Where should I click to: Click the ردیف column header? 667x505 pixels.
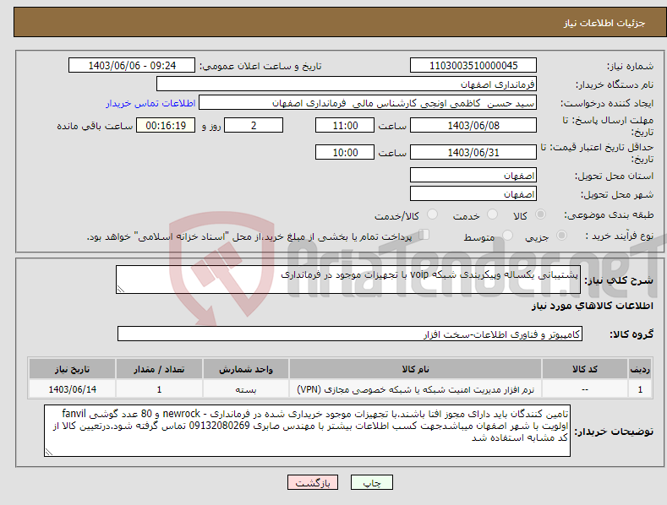pyautogui.click(x=640, y=369)
